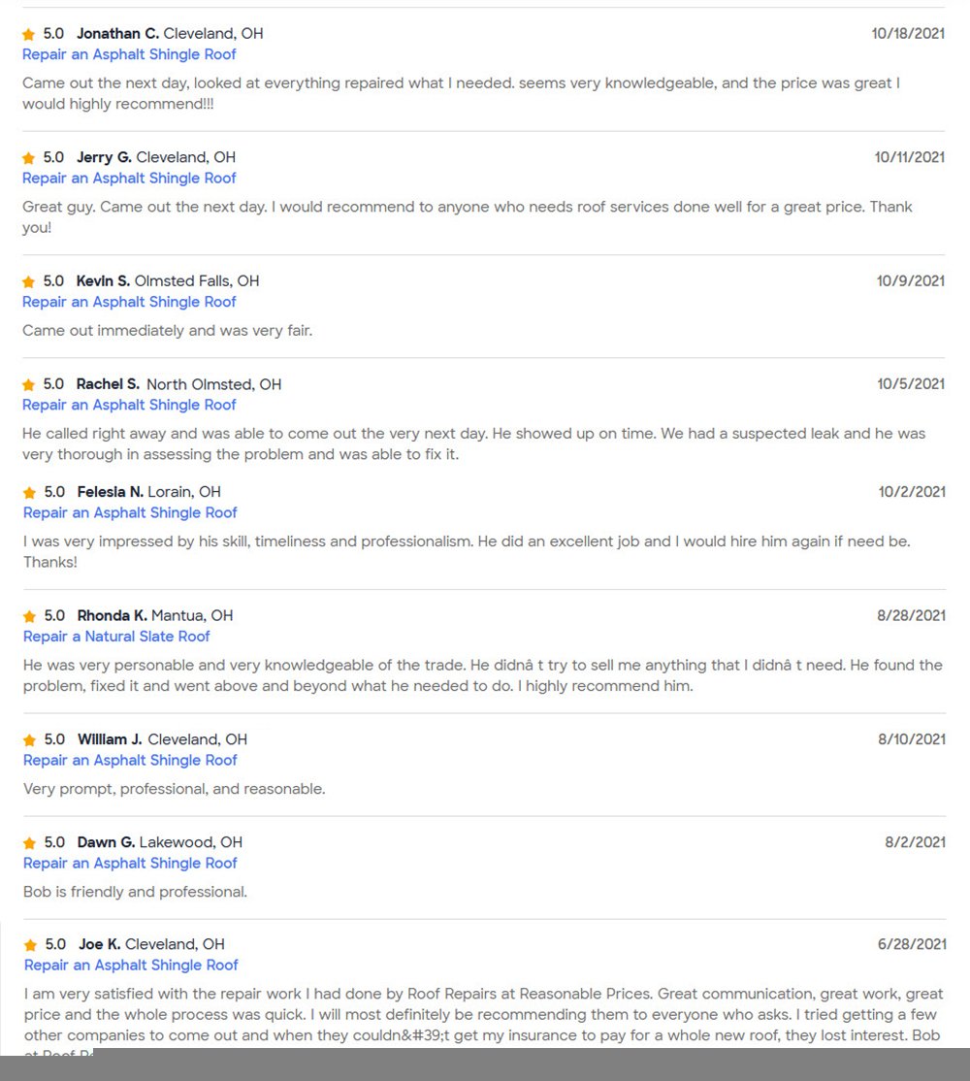
Task: Open Felesia N.'s Repair an Asphalt Shingle Roof link
Action: tap(130, 512)
